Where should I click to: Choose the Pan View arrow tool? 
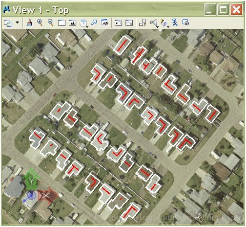click(x=94, y=23)
